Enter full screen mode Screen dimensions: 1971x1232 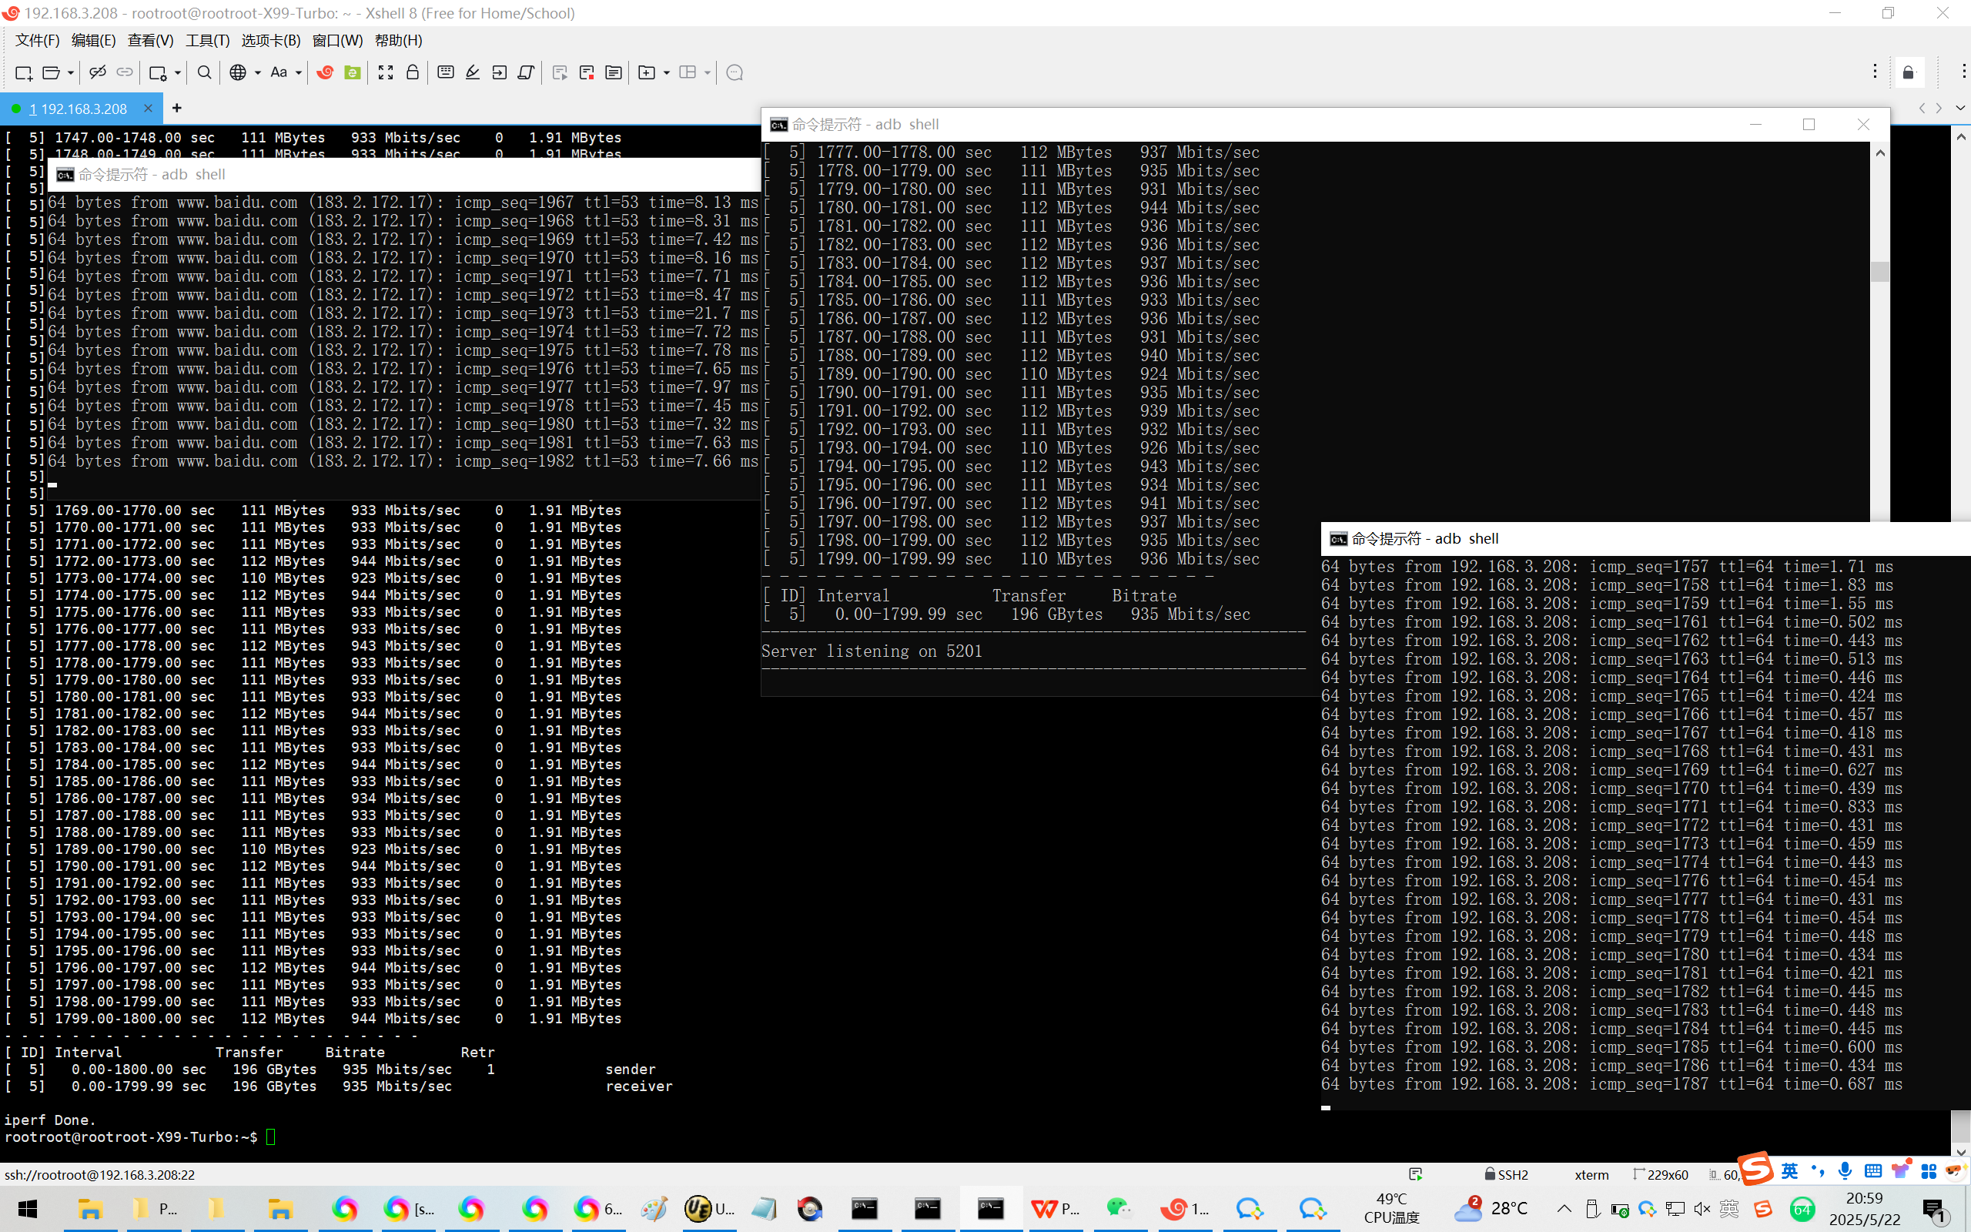point(385,72)
